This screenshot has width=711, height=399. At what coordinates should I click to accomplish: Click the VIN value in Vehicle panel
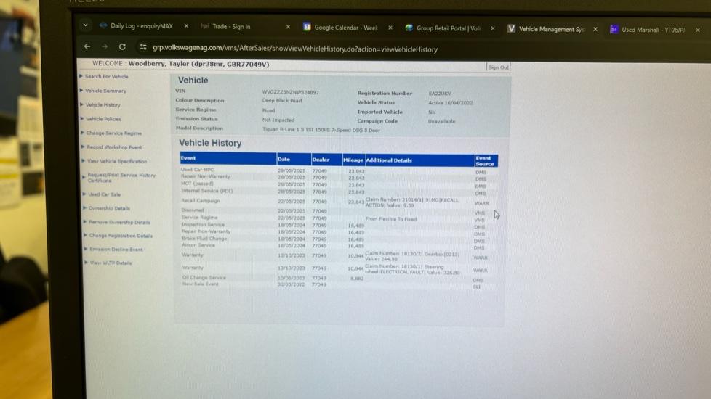(291, 92)
